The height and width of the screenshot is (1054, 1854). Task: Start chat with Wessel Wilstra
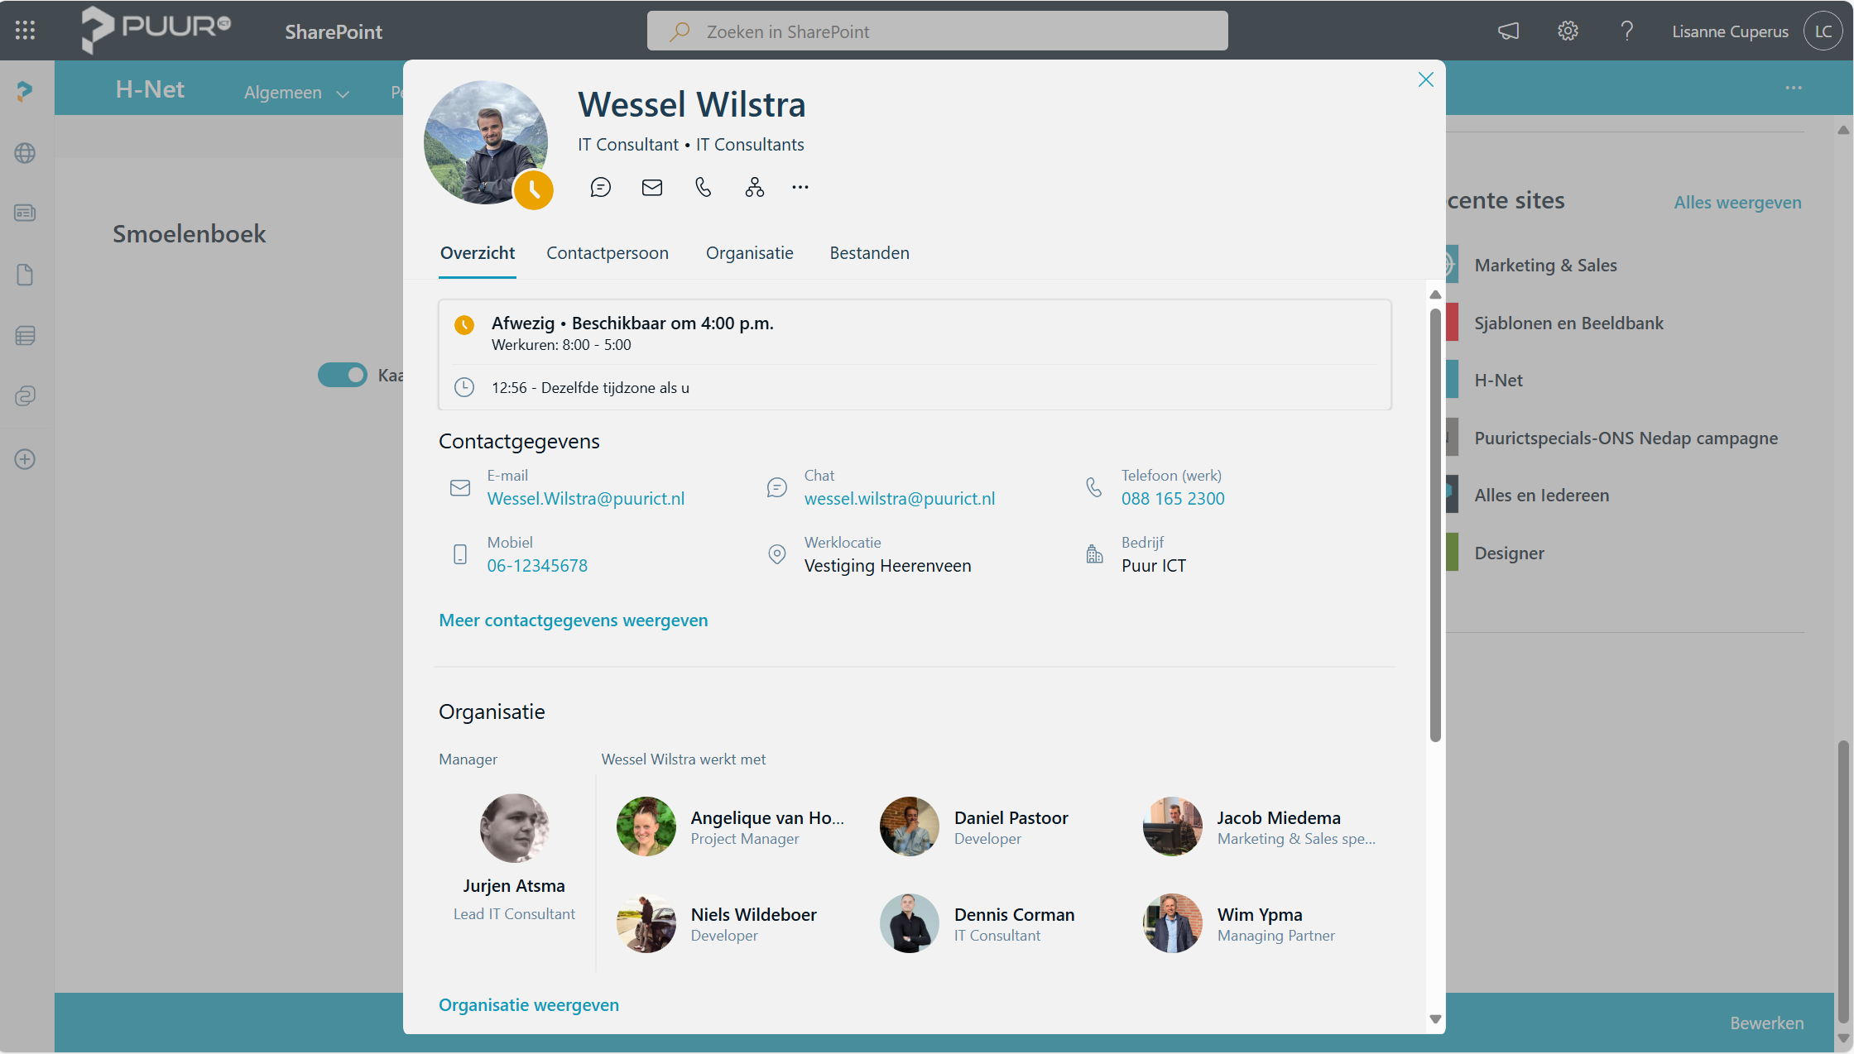601,188
